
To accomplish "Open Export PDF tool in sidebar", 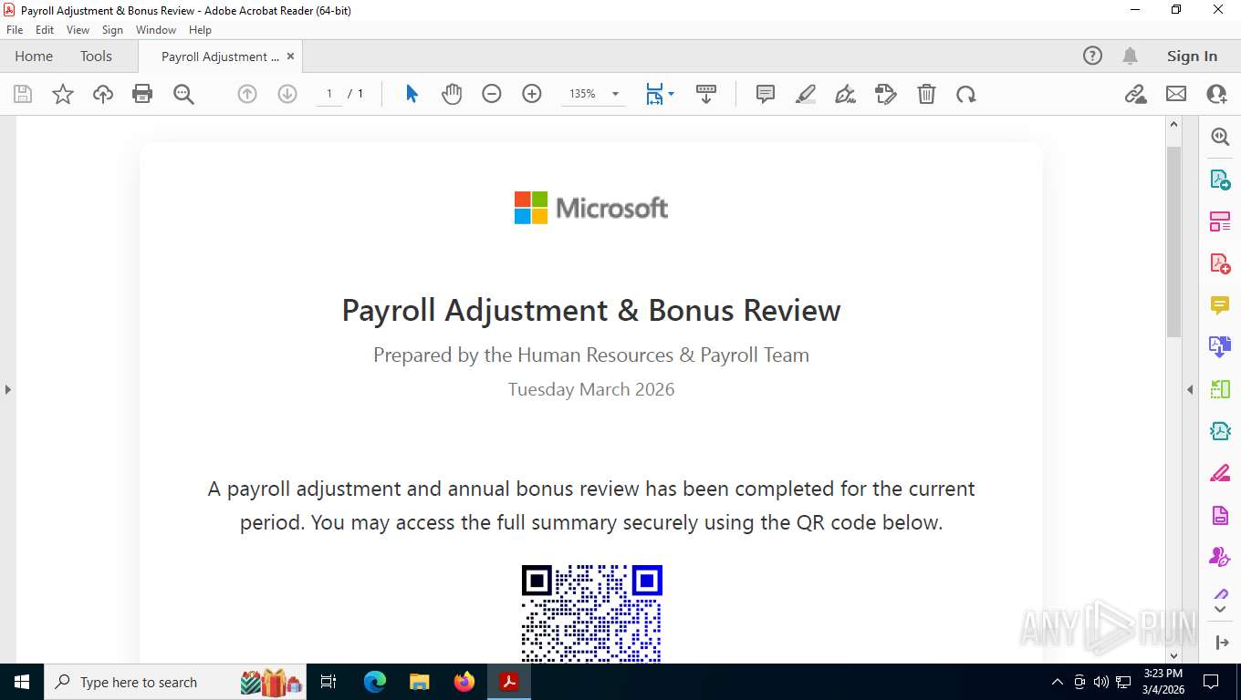I will (1220, 180).
